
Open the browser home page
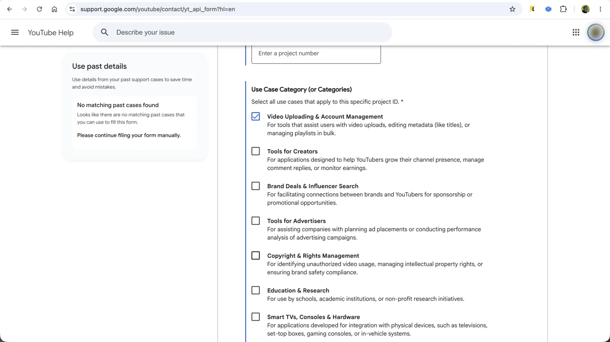[x=54, y=9]
